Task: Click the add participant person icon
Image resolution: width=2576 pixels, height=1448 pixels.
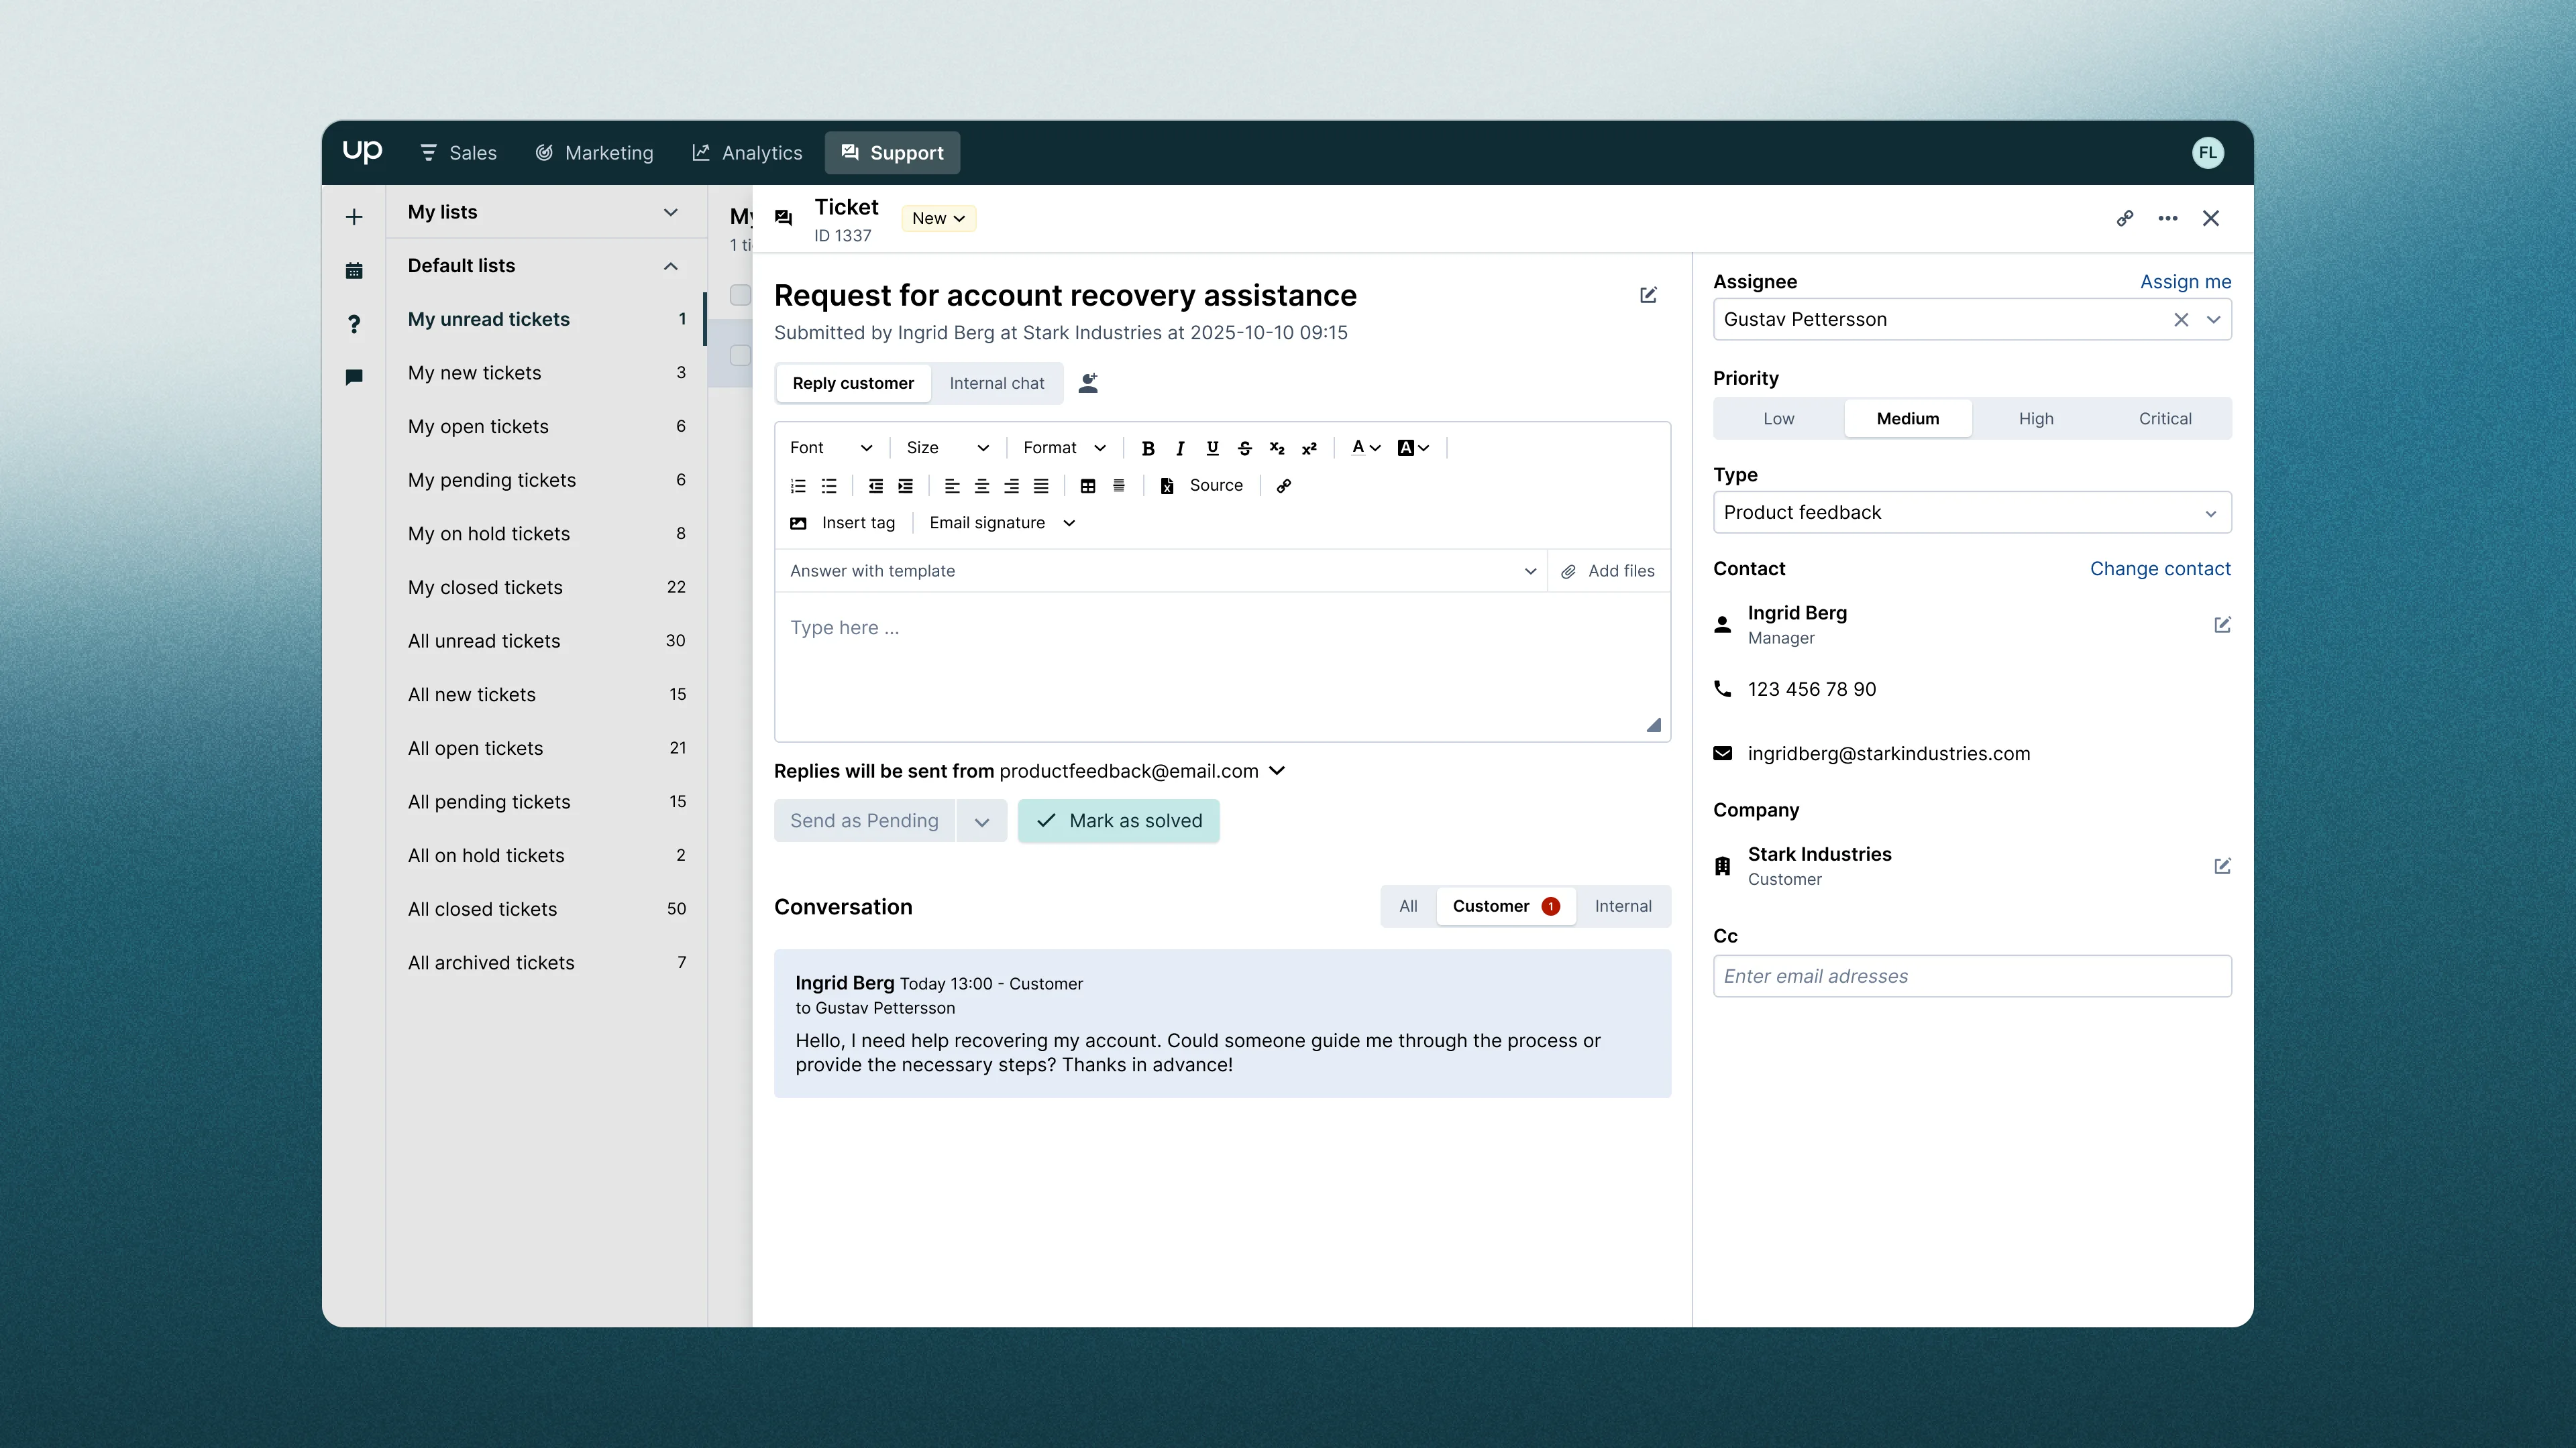Action: pyautogui.click(x=1089, y=383)
